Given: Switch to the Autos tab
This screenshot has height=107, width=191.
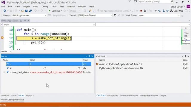Looking at the screenshot, I should tap(14, 96).
